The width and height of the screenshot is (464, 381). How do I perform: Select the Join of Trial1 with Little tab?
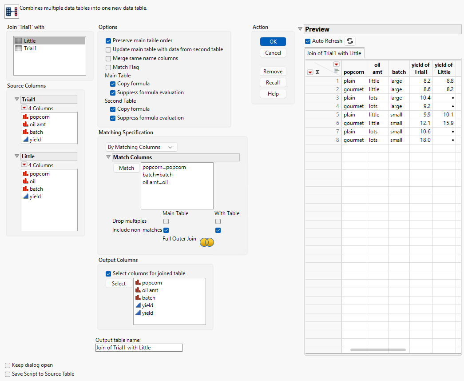335,53
